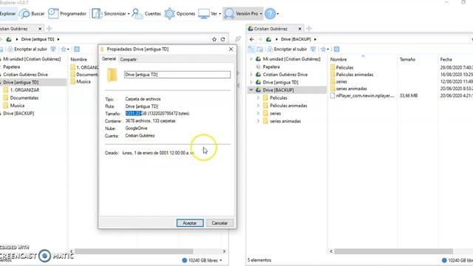Click the view icon in right pane toolbar
This screenshot has height=266, width=473.
click(x=337, y=50)
